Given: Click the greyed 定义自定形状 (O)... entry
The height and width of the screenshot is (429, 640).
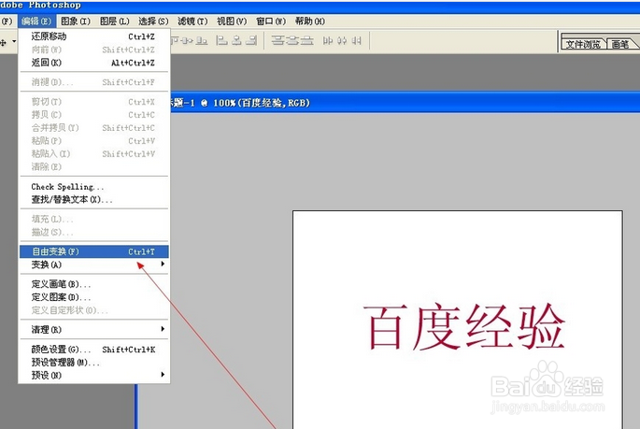Looking at the screenshot, I should click(93, 310).
